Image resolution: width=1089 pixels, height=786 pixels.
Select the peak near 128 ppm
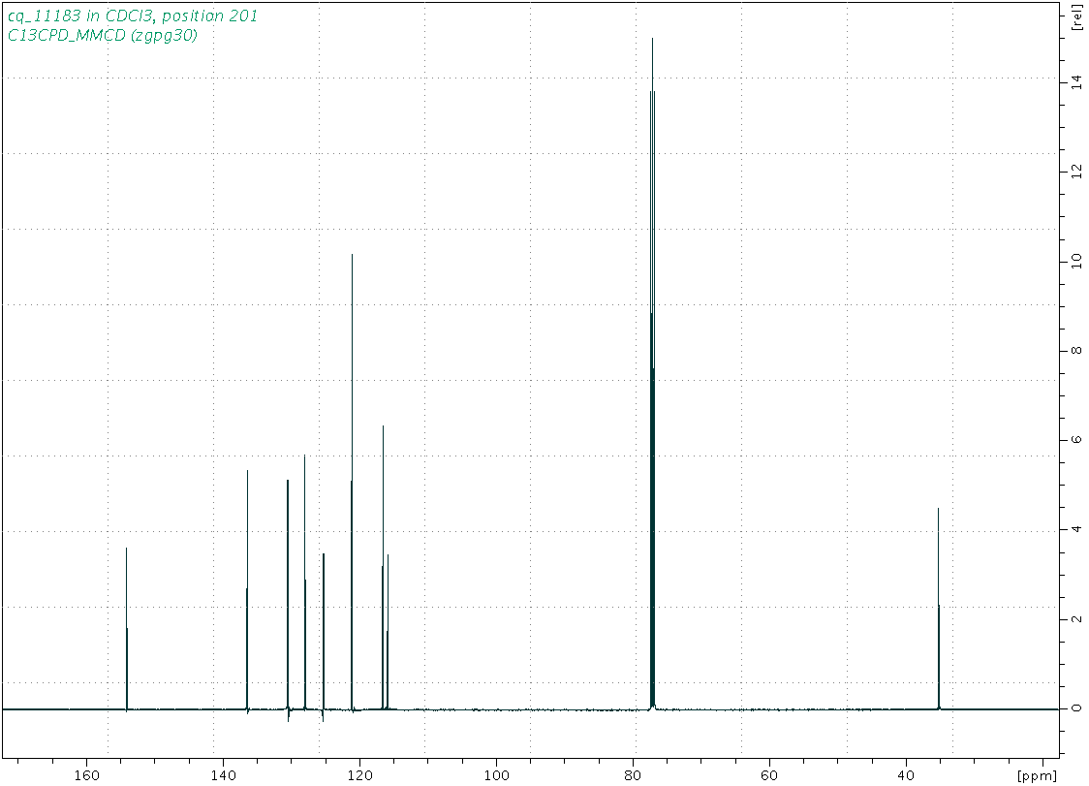tap(305, 582)
